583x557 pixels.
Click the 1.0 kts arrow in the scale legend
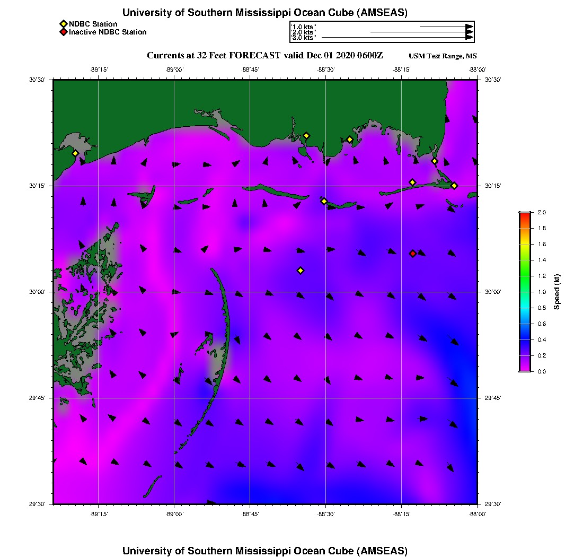tap(445, 26)
